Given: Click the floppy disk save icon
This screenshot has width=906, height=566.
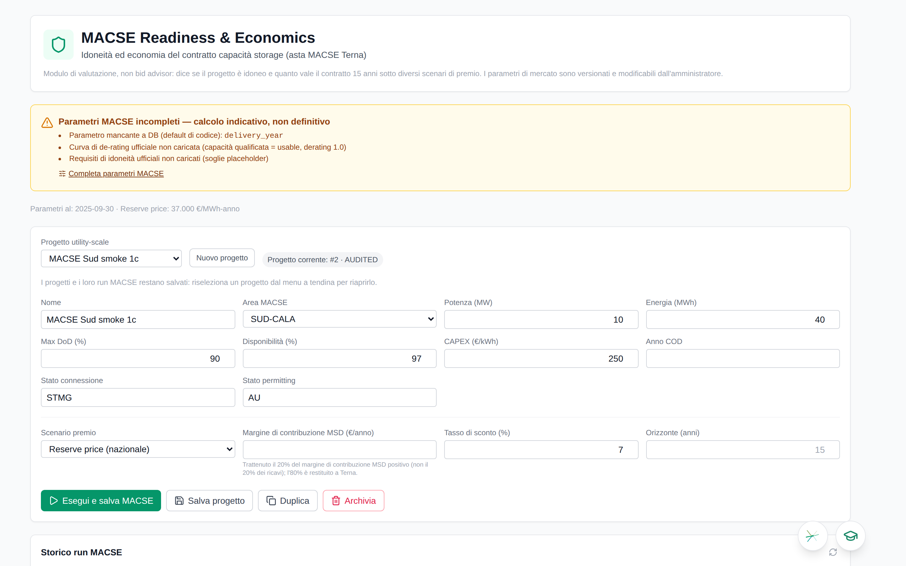Looking at the screenshot, I should click(179, 501).
